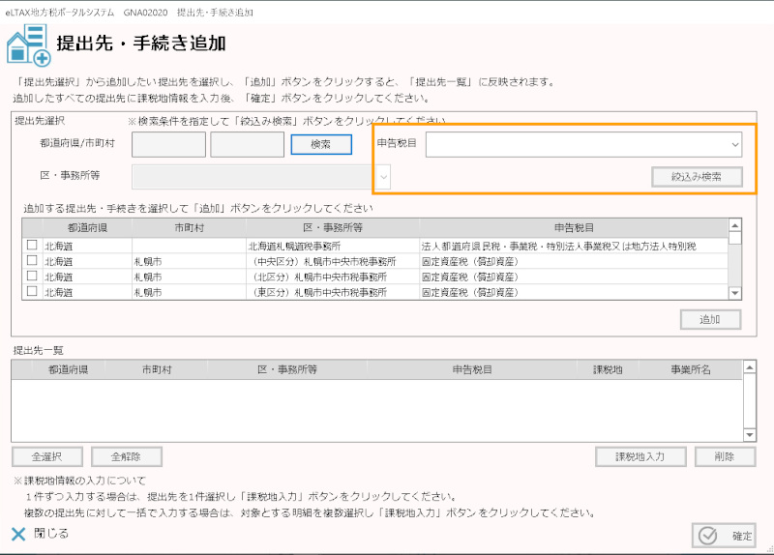The height and width of the screenshot is (555, 774).
Task: Check the 北海道札幌道税事務所 row checkbox
Action: pyautogui.click(x=32, y=245)
